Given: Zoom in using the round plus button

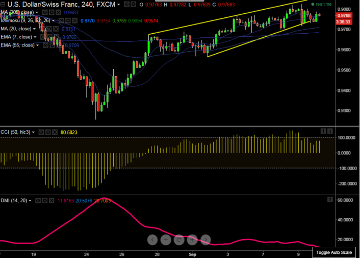Looking at the screenshot, I should [192, 240].
